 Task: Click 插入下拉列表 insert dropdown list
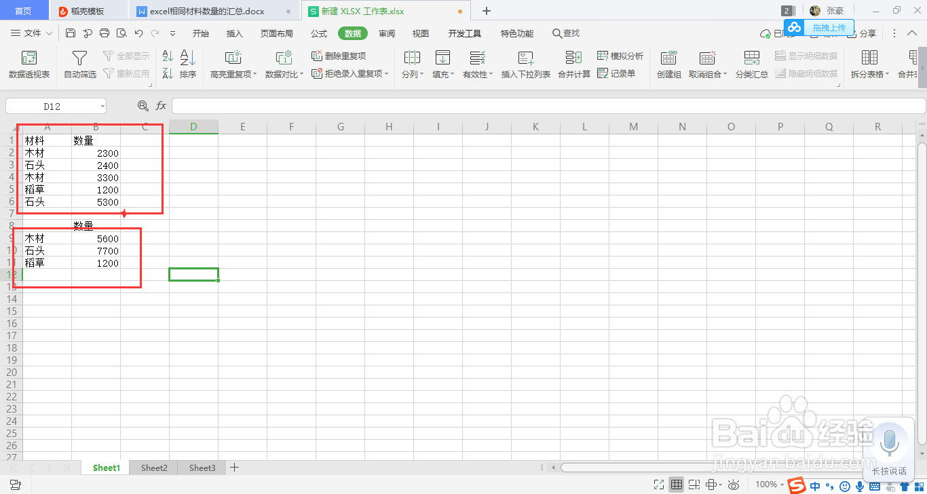pyautogui.click(x=526, y=64)
